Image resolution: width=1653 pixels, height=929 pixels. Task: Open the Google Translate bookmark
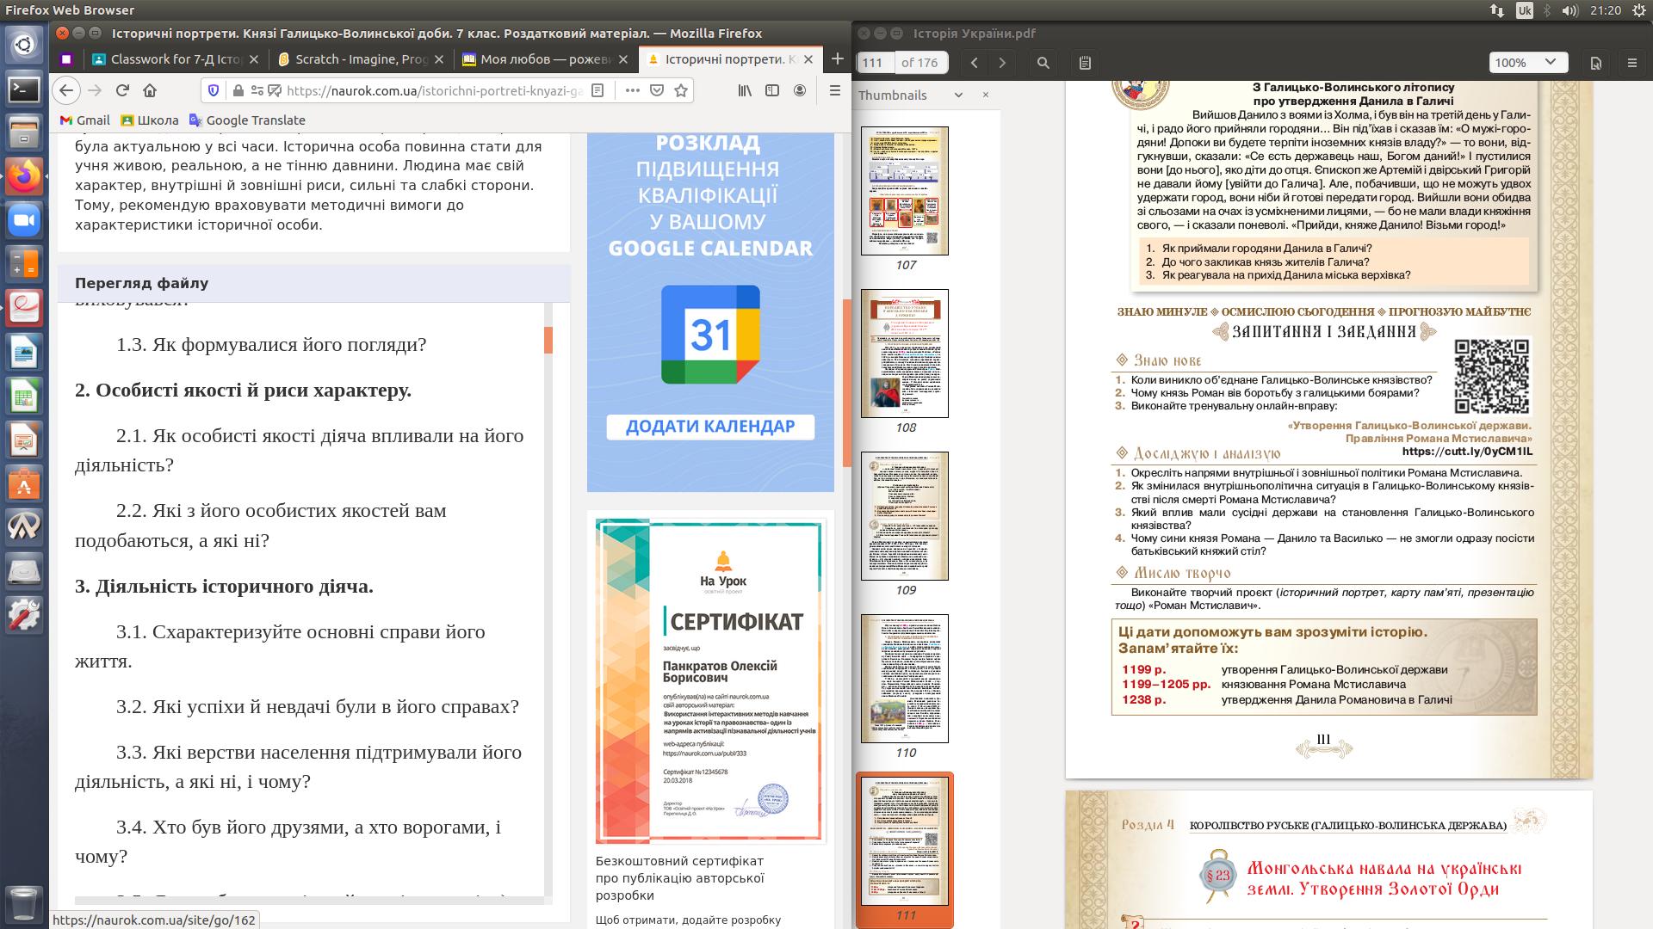click(x=247, y=120)
